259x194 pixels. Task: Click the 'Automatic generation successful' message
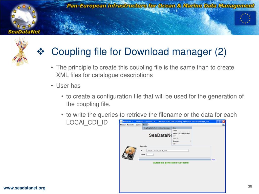(171, 163)
